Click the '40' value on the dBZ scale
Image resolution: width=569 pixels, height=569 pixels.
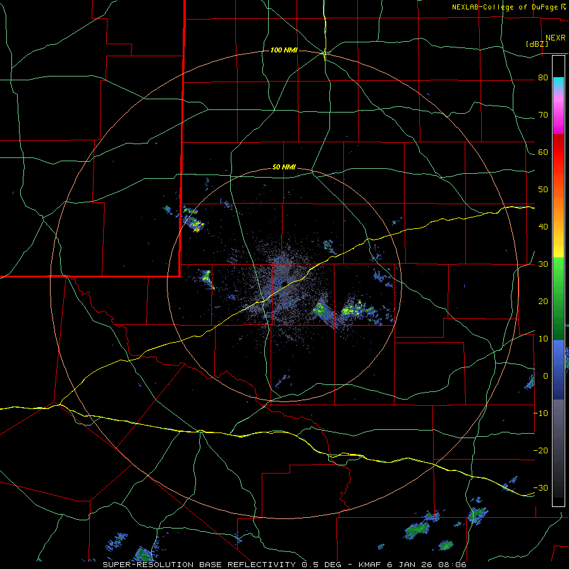click(543, 227)
